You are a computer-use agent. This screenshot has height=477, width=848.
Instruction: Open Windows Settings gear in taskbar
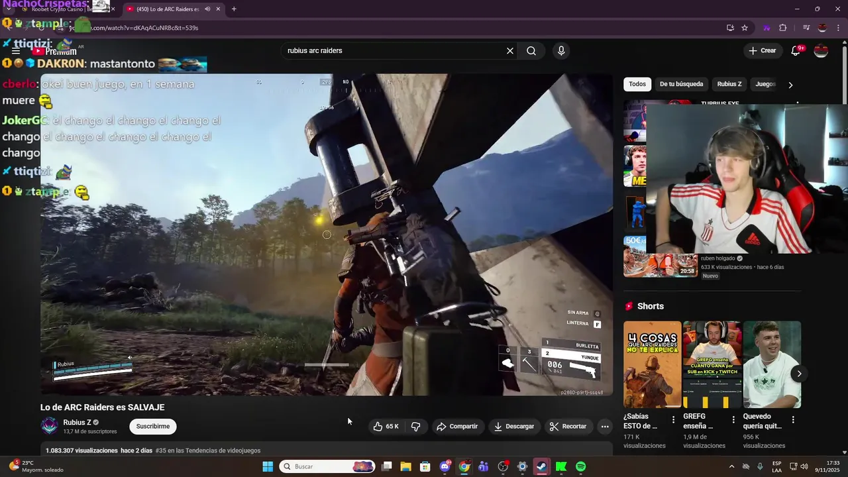[522, 466]
